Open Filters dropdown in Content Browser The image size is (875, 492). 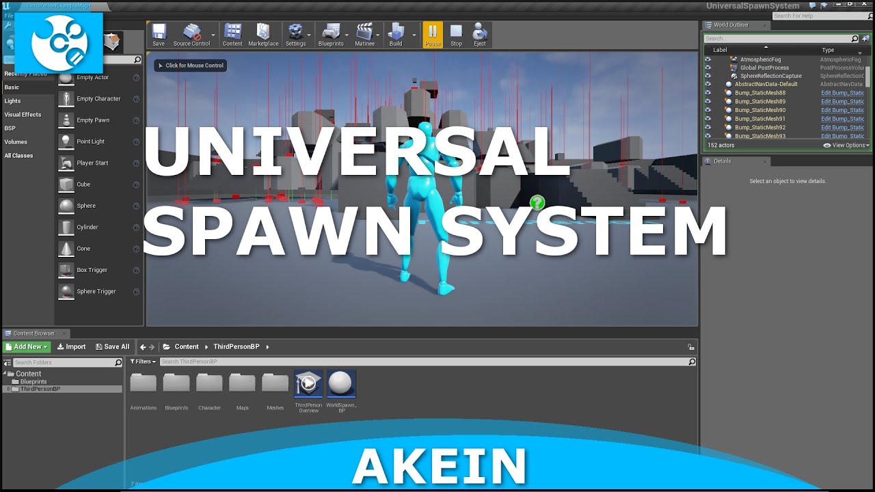(143, 362)
